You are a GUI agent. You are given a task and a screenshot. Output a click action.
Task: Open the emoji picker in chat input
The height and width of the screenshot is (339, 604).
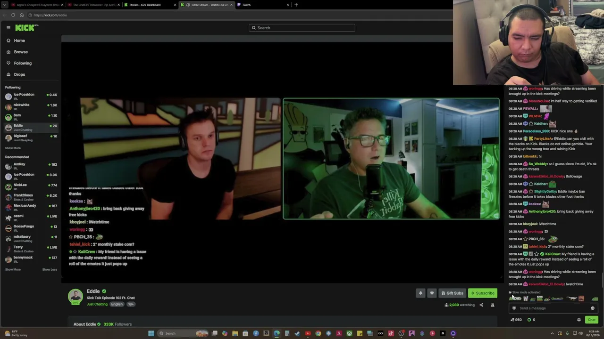[593, 308]
